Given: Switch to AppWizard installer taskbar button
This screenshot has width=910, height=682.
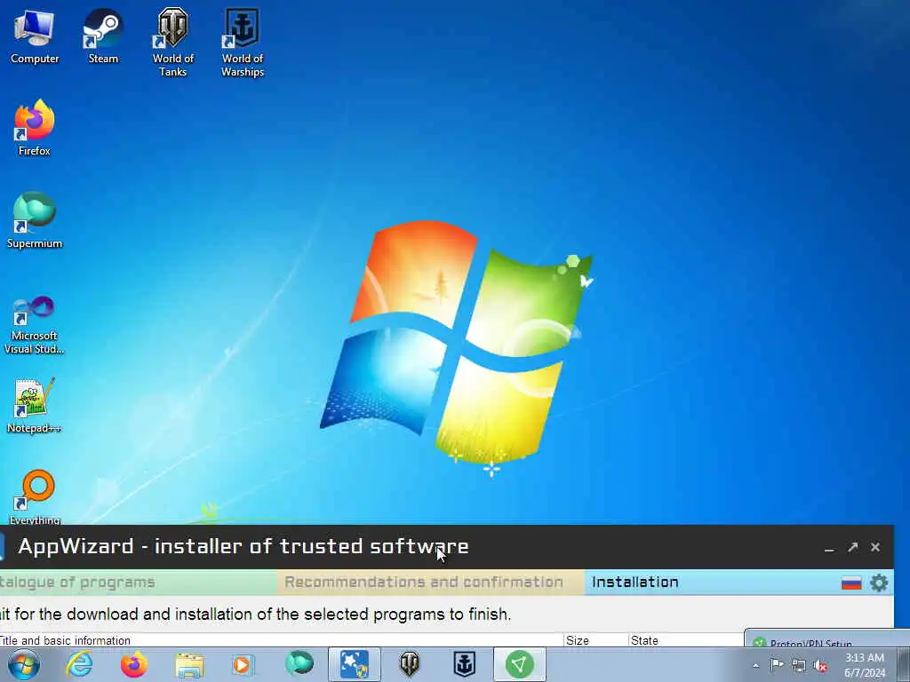Looking at the screenshot, I should click(354, 664).
